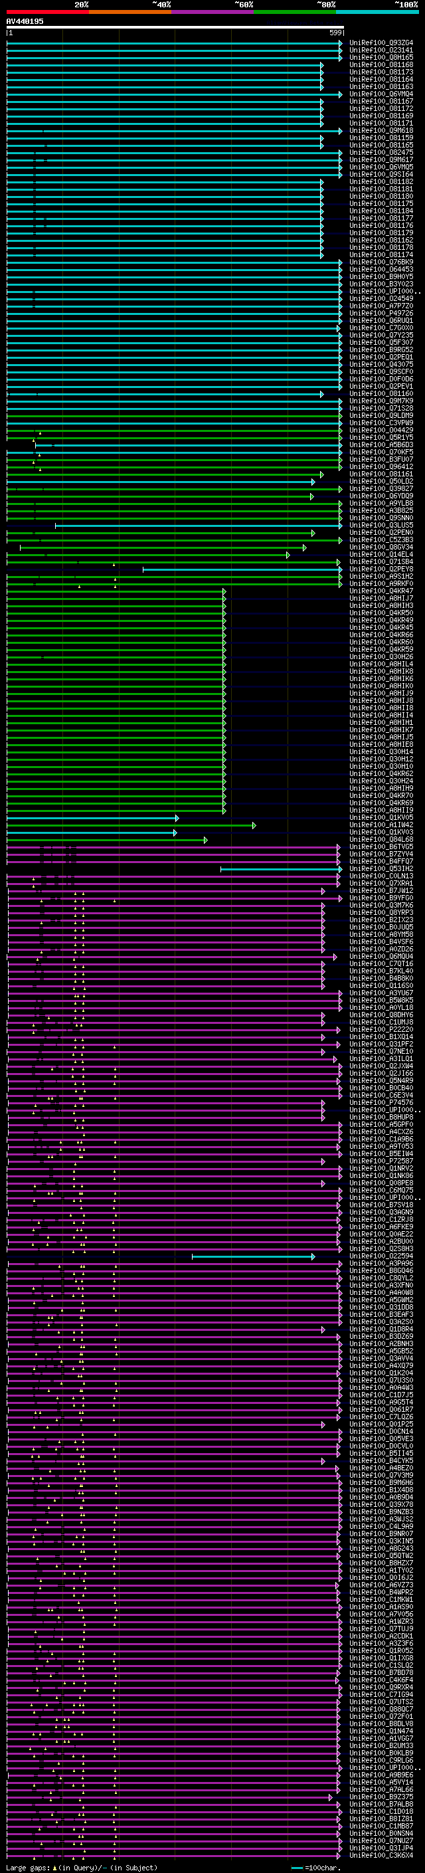425x1873 pixels.
Task: Select hit UniRef100_Q31PF2
Action: point(381,1044)
